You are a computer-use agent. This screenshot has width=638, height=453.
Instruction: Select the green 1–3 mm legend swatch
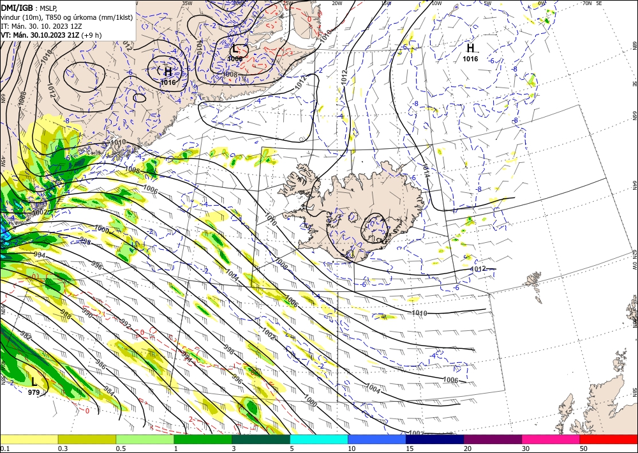tap(203, 439)
